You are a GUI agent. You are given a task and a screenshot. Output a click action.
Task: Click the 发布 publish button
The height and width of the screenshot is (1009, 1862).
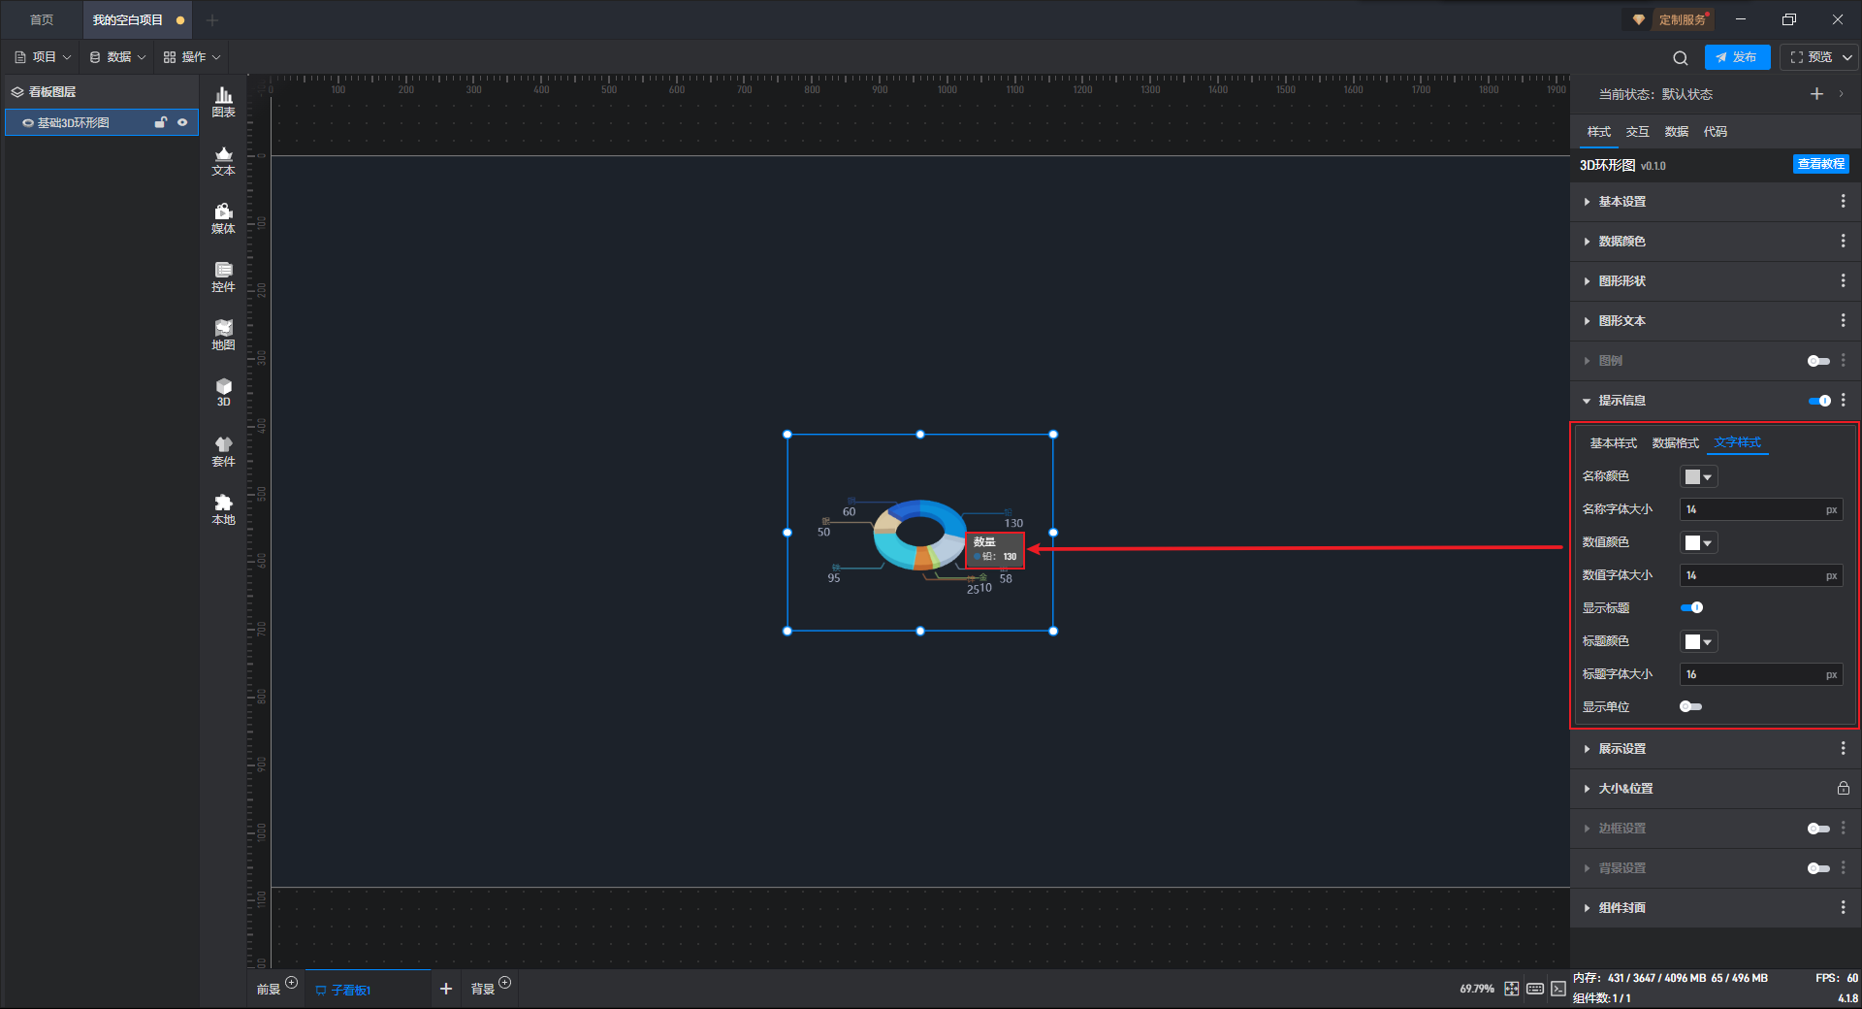tap(1737, 57)
